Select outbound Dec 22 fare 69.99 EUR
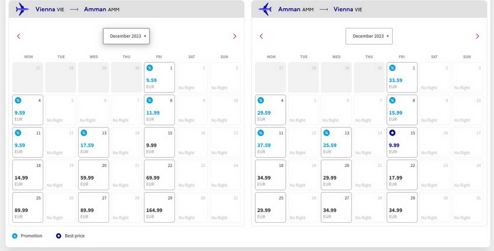Image resolution: width=494 pixels, height=251 pixels. 159,175
